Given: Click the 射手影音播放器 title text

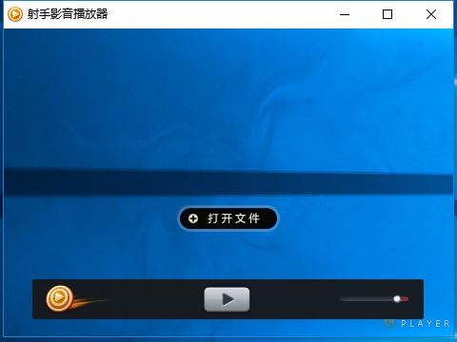Looking at the screenshot, I should pyautogui.click(x=68, y=14).
